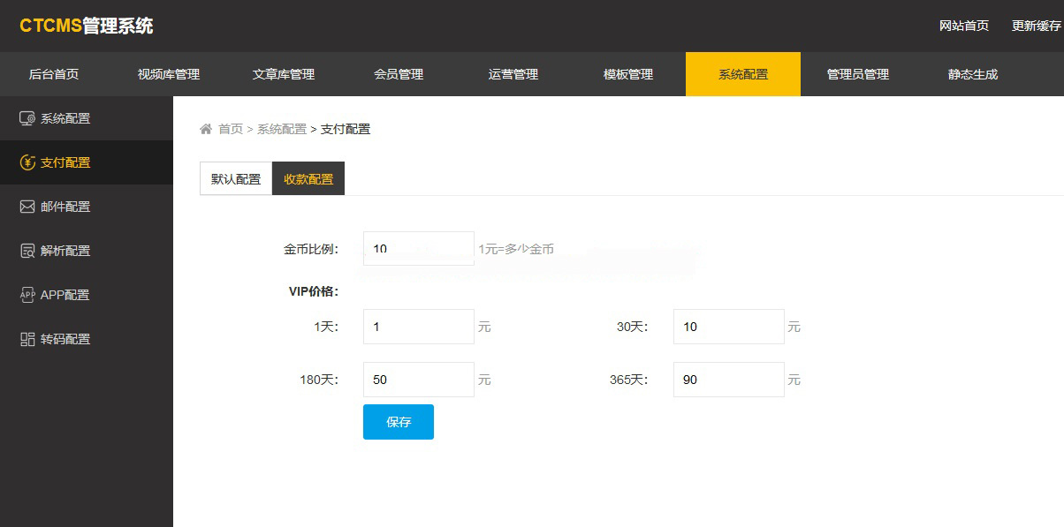Click the 30天 VIP price field
Screen dimensions: 1064x527
click(728, 327)
